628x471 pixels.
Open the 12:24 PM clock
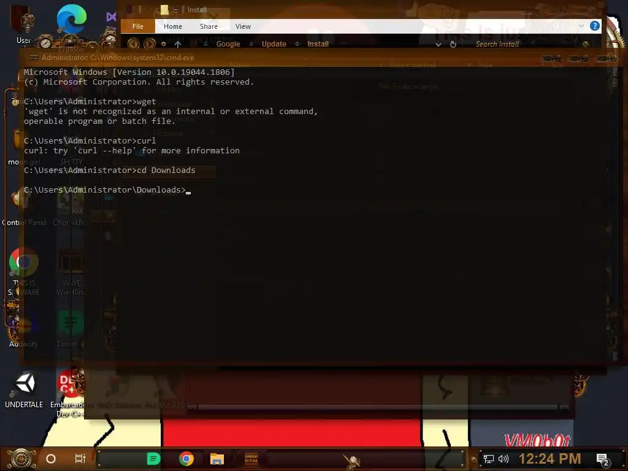549,459
